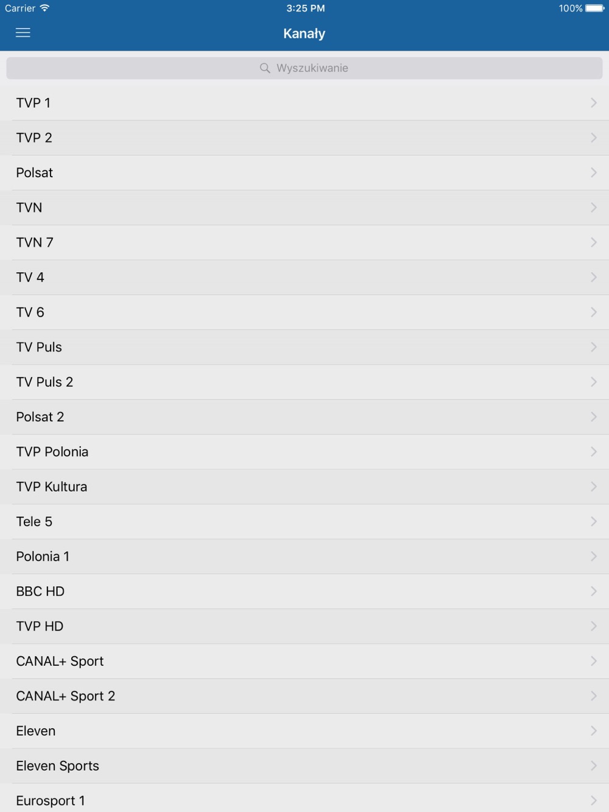609x812 pixels.
Task: Open TVP Kultura channel
Action: pyautogui.click(x=304, y=487)
